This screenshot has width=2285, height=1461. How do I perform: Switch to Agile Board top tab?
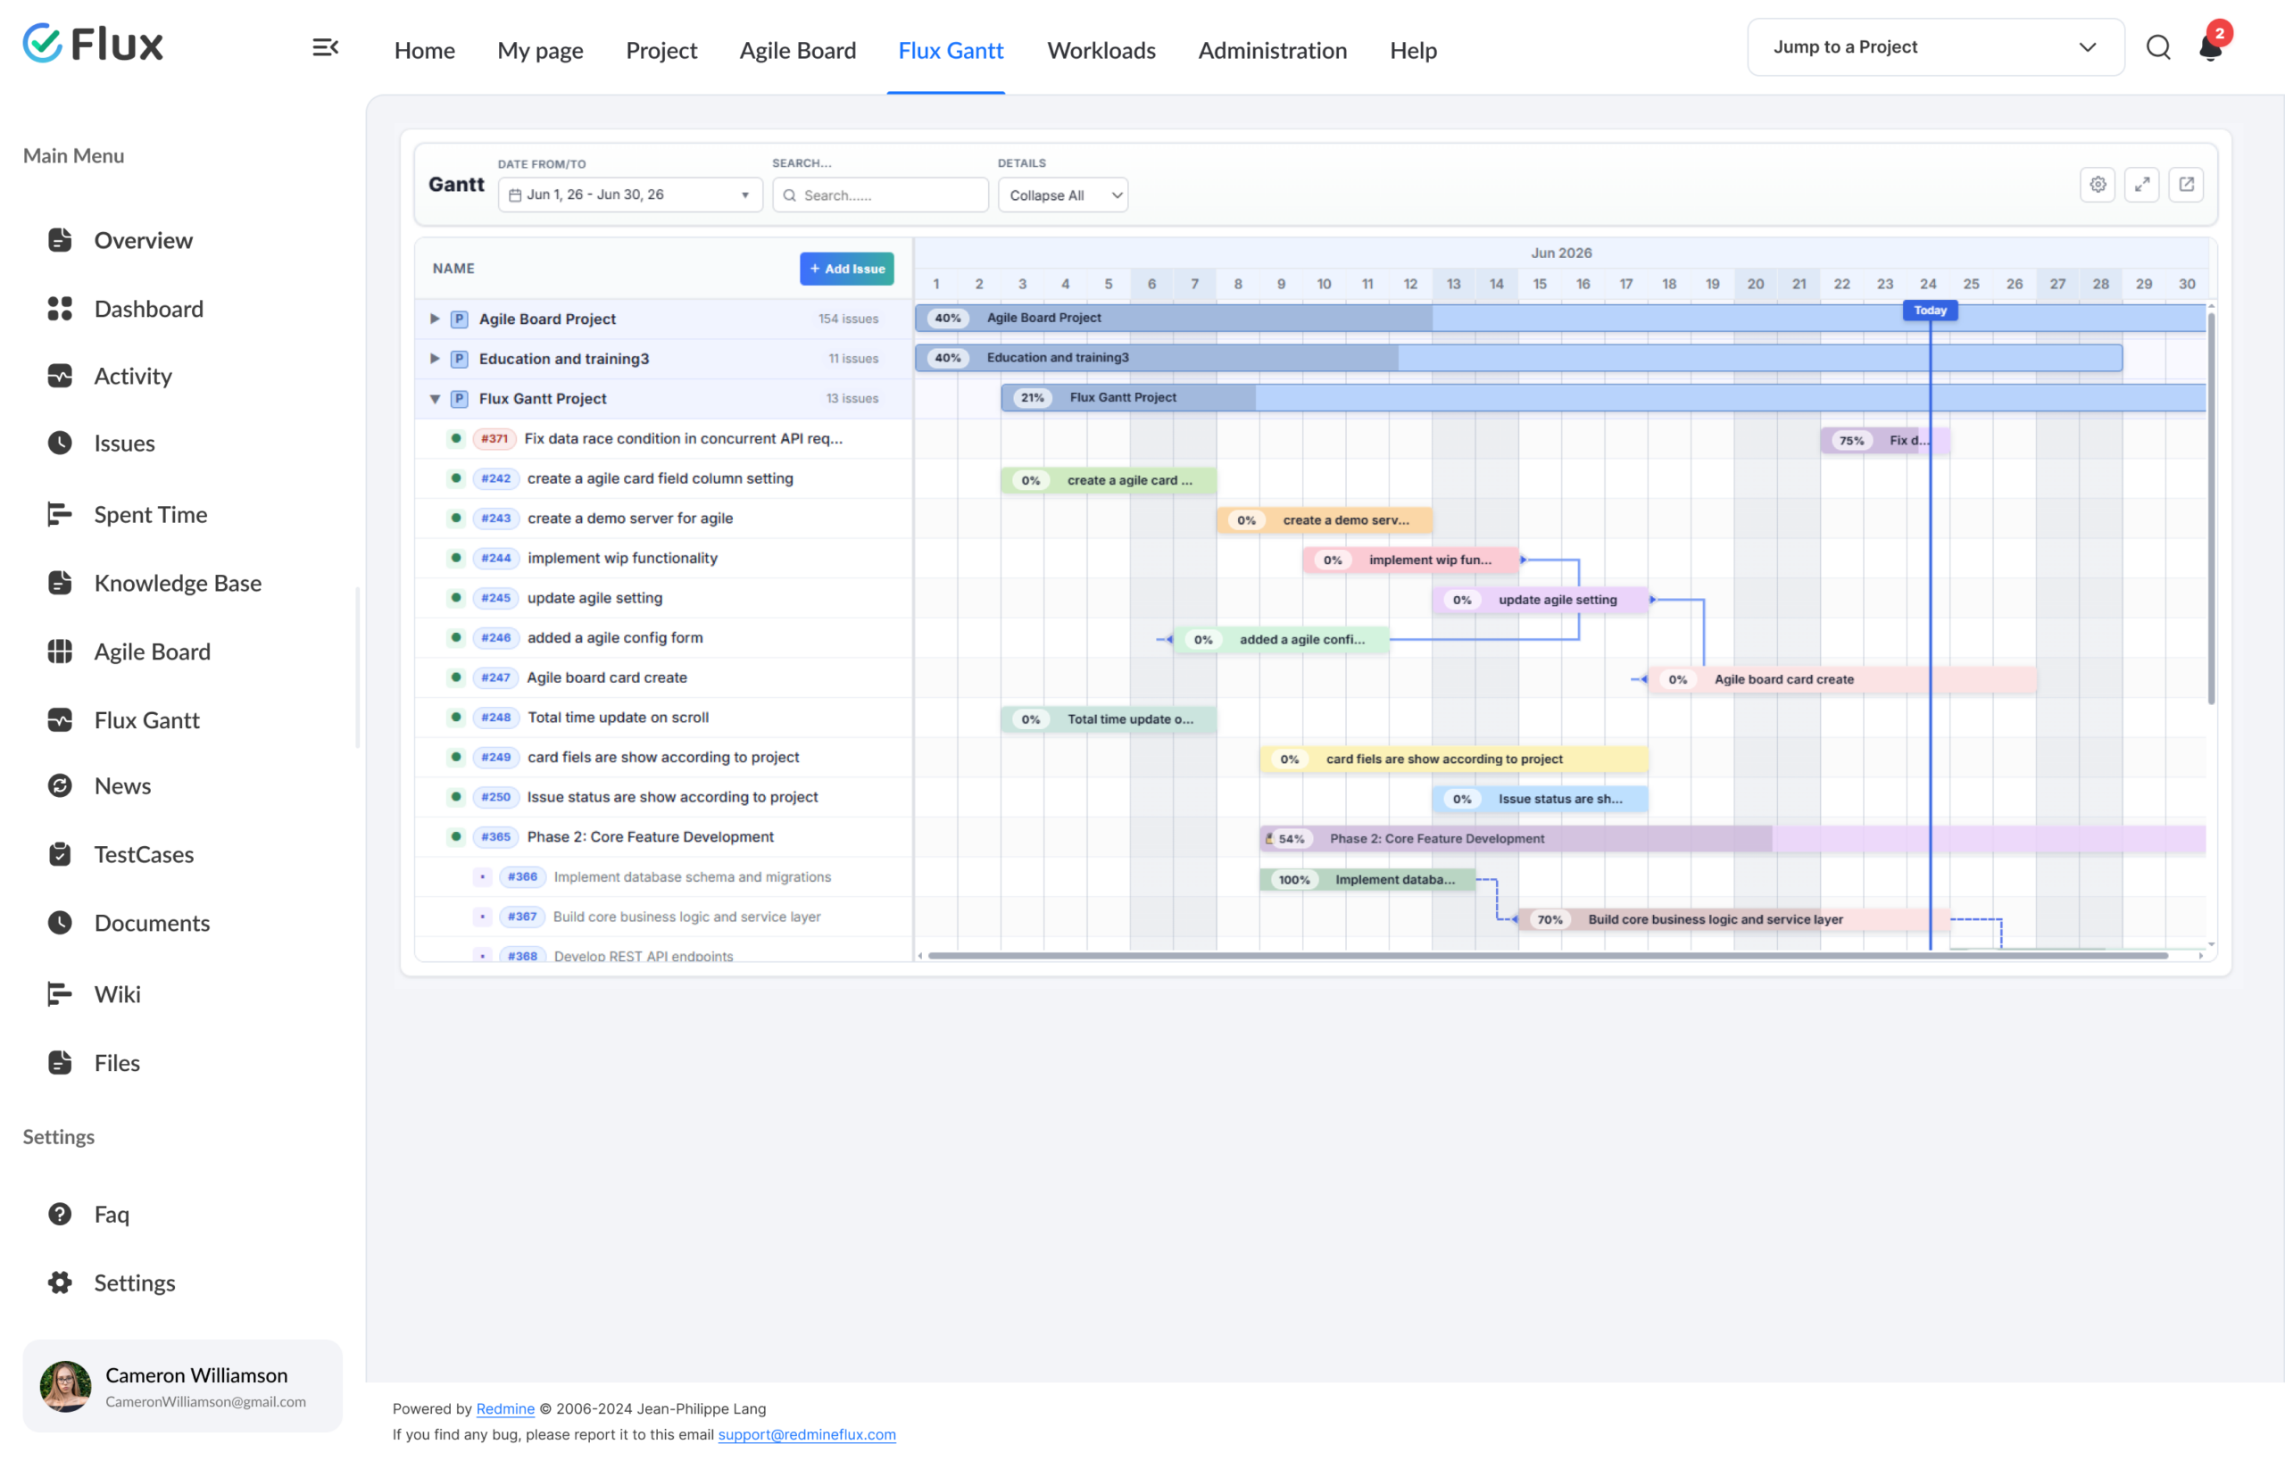[x=797, y=49]
